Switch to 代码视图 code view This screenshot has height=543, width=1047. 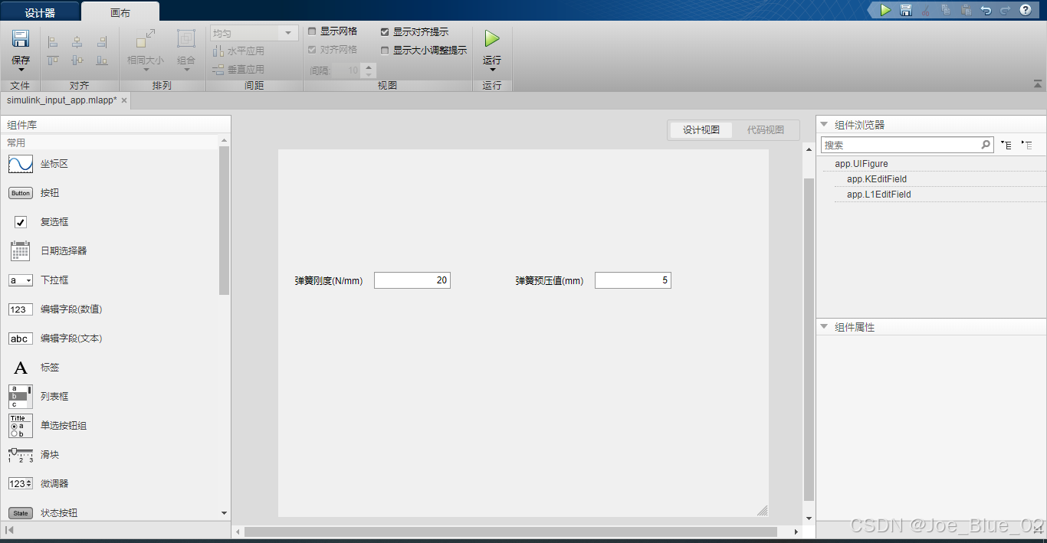pyautogui.click(x=766, y=129)
